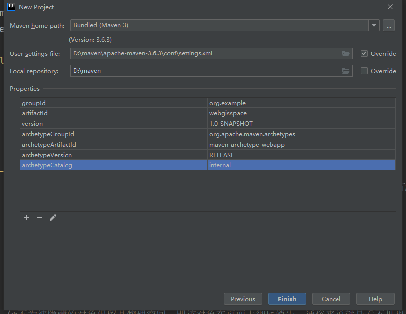Click the org.apache.maven.archetypes value

(301, 134)
